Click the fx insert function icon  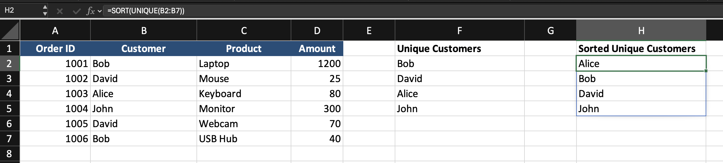[90, 11]
